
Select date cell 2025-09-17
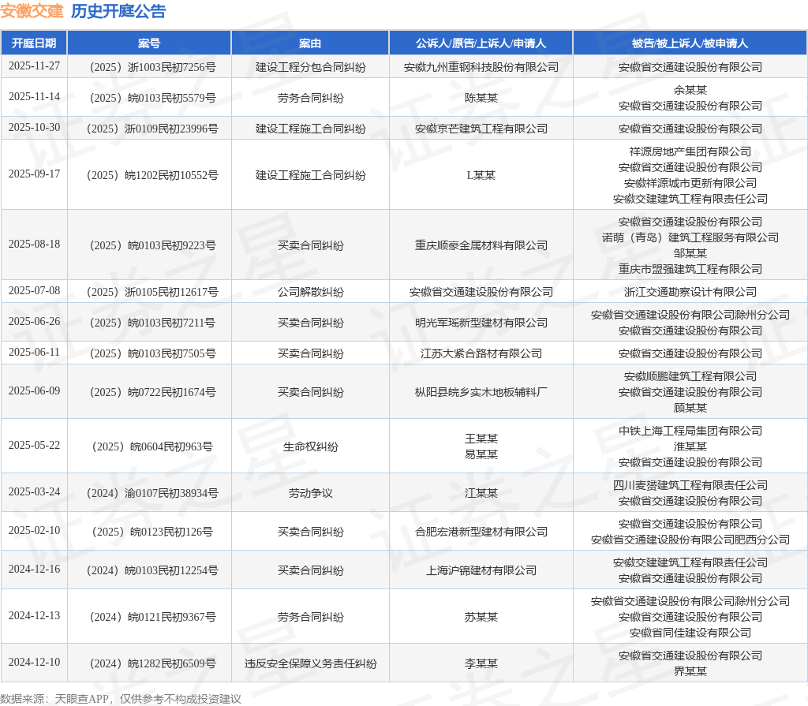(34, 174)
